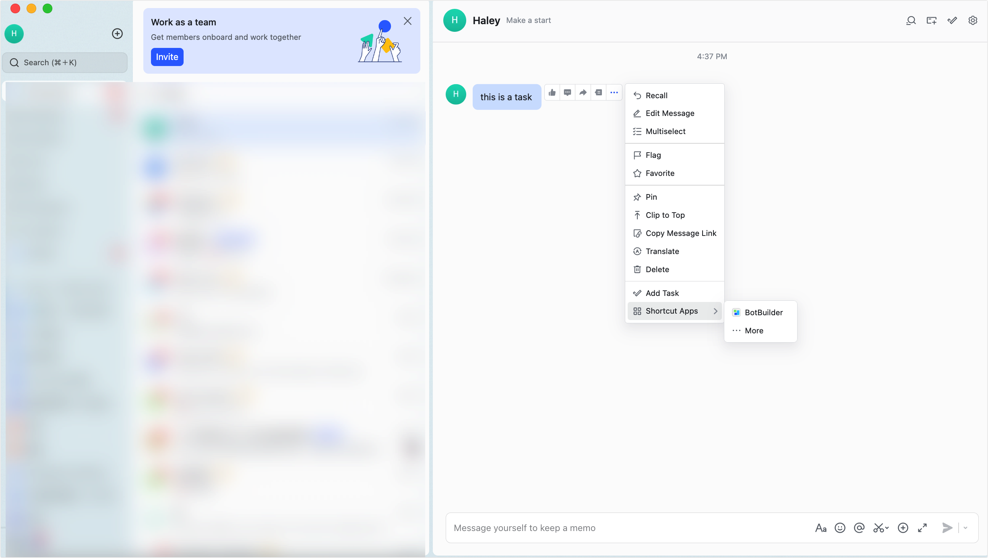Choose Favorite from the menu
The image size is (988, 558).
675,174
